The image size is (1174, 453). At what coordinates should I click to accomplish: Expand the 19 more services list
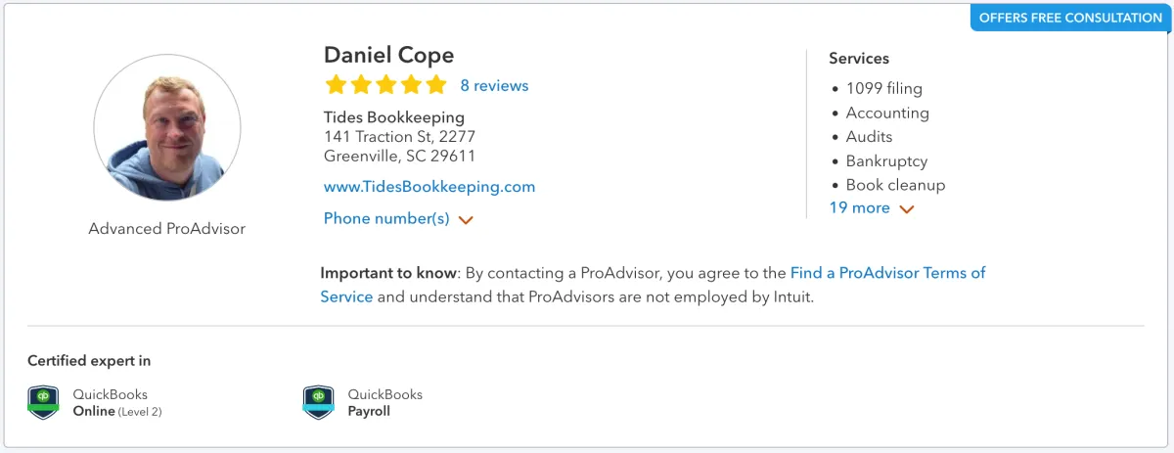click(x=860, y=207)
